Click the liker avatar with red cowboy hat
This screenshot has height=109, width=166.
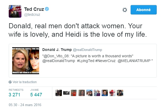point(113,93)
